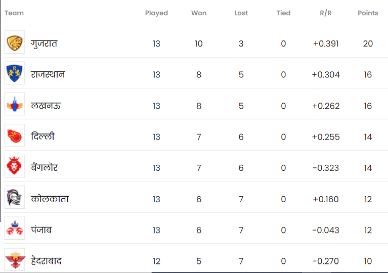
Task: Click the Played column header
Action: click(156, 13)
